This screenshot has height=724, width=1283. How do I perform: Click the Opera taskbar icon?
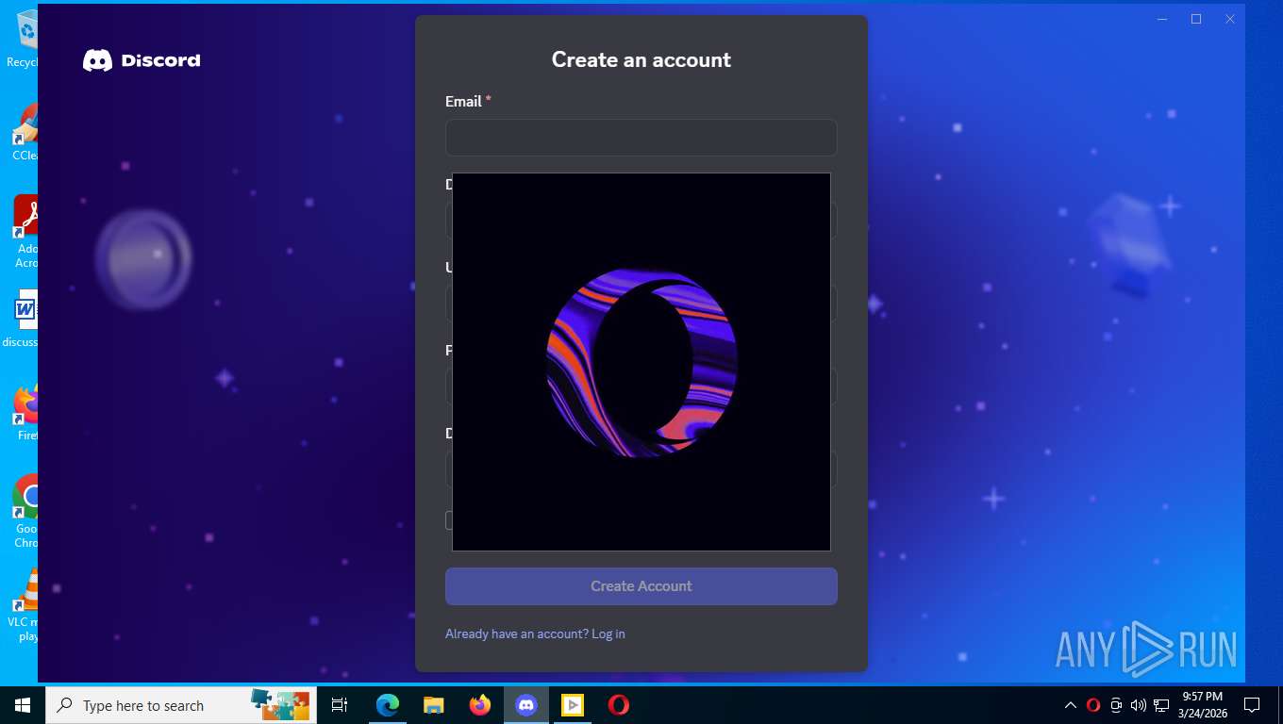tap(619, 705)
